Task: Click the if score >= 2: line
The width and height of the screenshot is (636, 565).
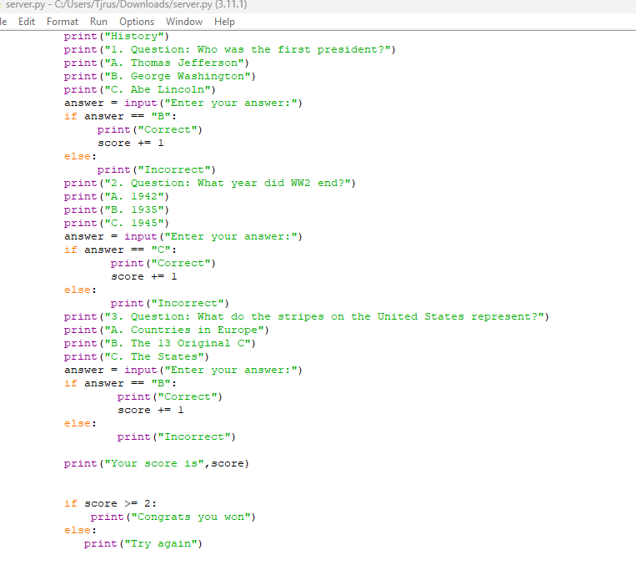Action: coord(110,503)
